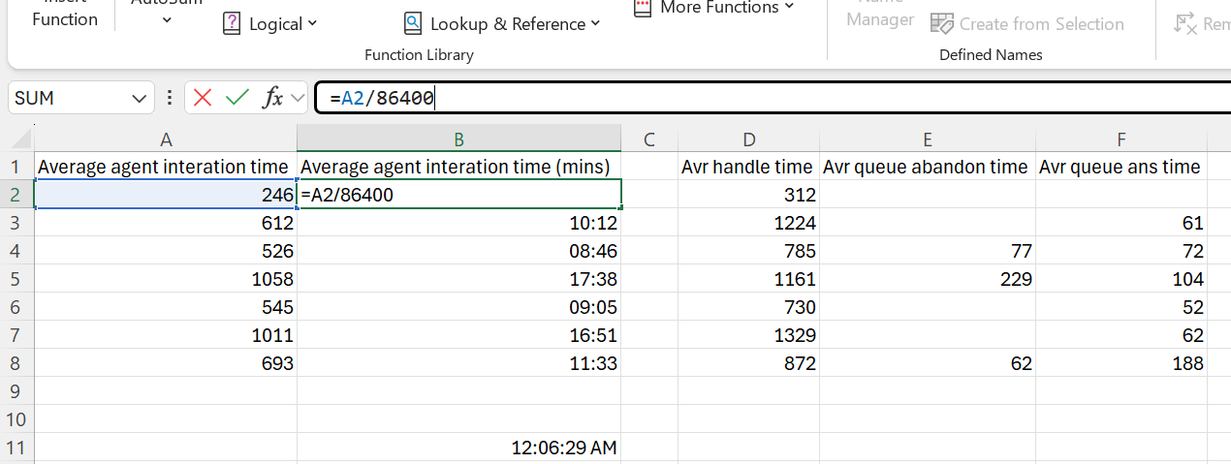Click the Insert Function ribbon button

point(65,15)
